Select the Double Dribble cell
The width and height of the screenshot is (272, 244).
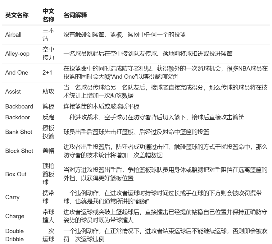click(x=14, y=235)
